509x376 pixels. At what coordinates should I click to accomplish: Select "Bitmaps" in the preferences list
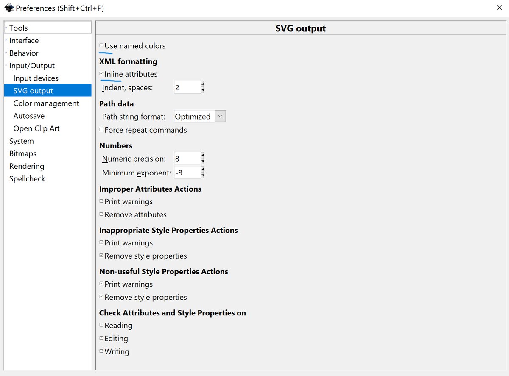tap(22, 153)
